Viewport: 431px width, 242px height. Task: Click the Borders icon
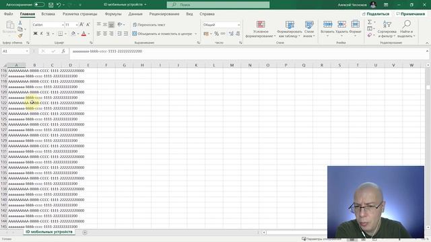61,34
